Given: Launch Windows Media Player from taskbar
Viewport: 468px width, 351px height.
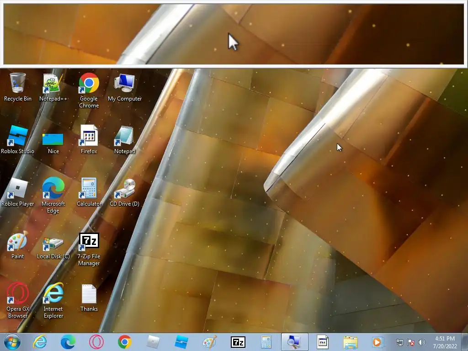Looking at the screenshot, I should click(x=377, y=342).
